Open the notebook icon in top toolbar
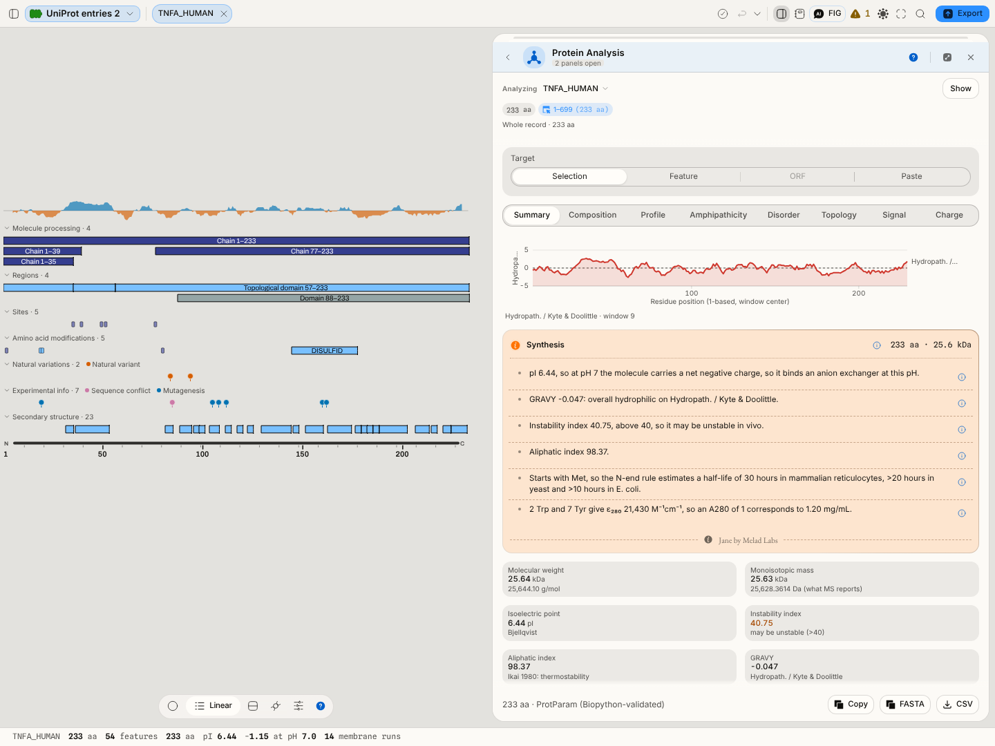The height and width of the screenshot is (746, 995). 799,14
